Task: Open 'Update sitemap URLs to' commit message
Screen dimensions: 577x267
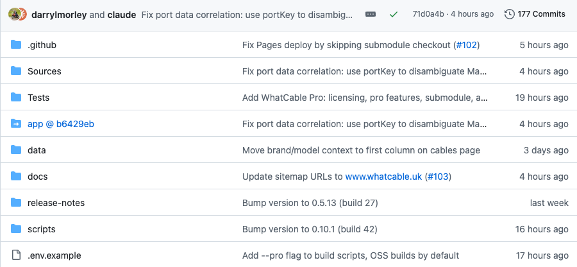Action: (x=292, y=177)
